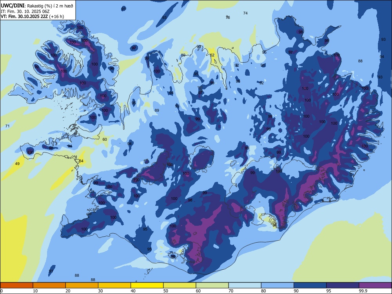Image resolution: width=392 pixels, height=294 pixels.
Task: Pick the 40–50% bright yellow legend swatch
Action: 147,285
